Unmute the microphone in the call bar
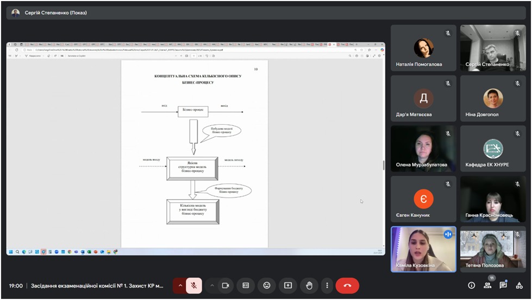 point(194,285)
